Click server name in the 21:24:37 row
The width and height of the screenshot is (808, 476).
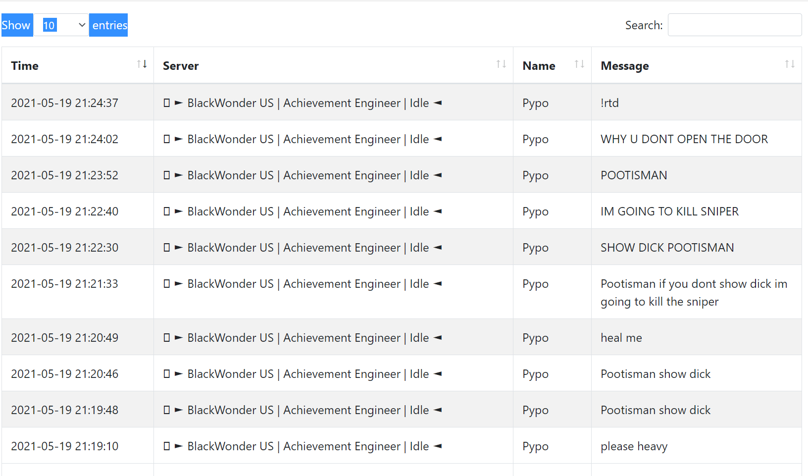[303, 103]
